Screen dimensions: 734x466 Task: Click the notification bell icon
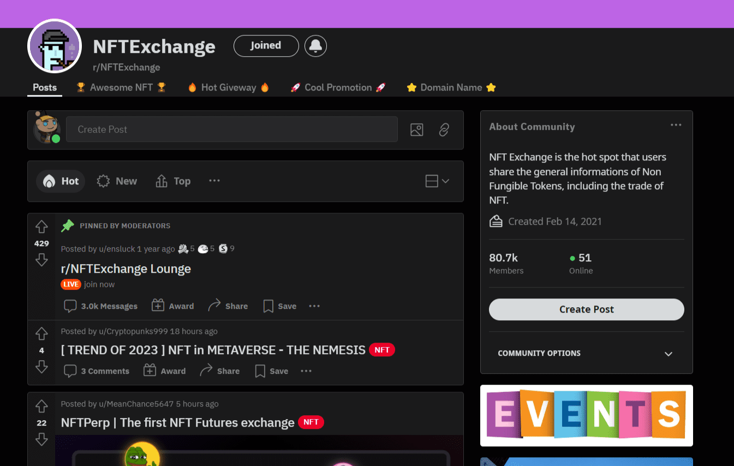tap(315, 46)
